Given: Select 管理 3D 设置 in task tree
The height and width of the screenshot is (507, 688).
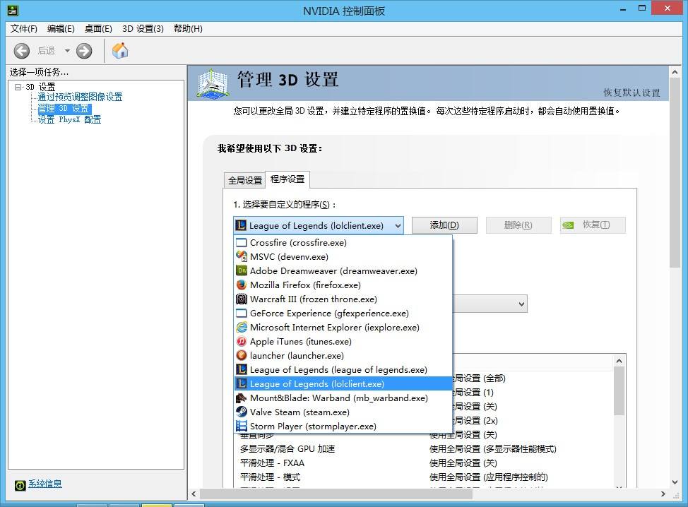Looking at the screenshot, I should point(64,108).
